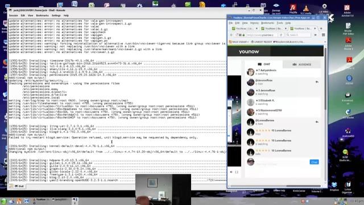Open the Master PDF Editor desktop icon
The image size is (364, 205).
[x=348, y=29]
